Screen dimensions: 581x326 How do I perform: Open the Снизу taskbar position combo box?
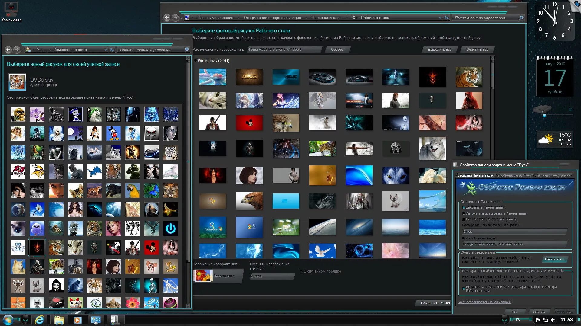(514, 232)
